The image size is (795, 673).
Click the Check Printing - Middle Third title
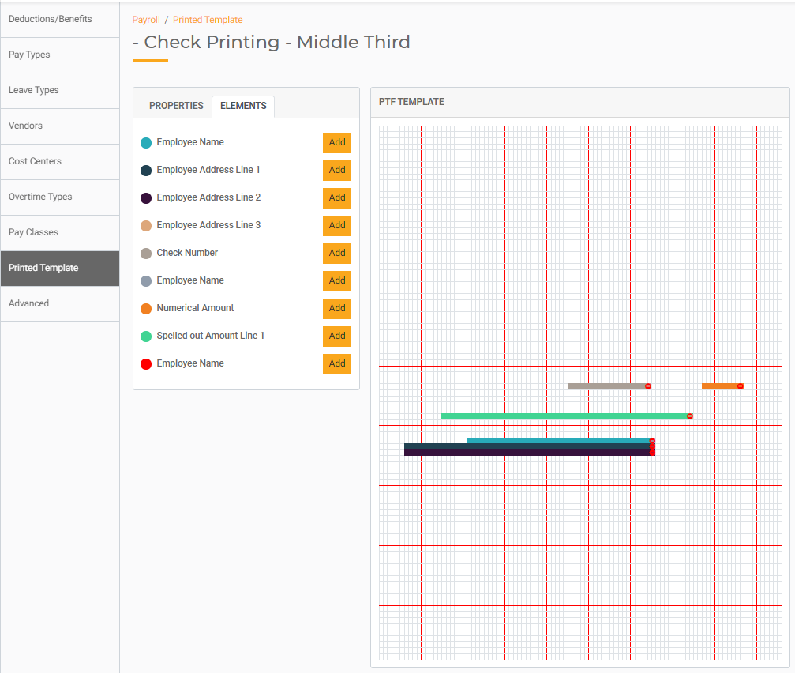pos(272,42)
